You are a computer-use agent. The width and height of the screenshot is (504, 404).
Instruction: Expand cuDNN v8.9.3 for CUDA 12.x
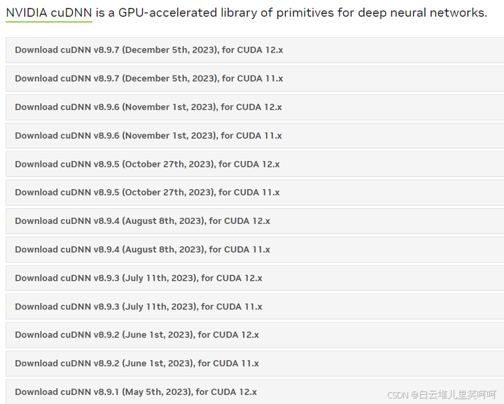click(255, 279)
